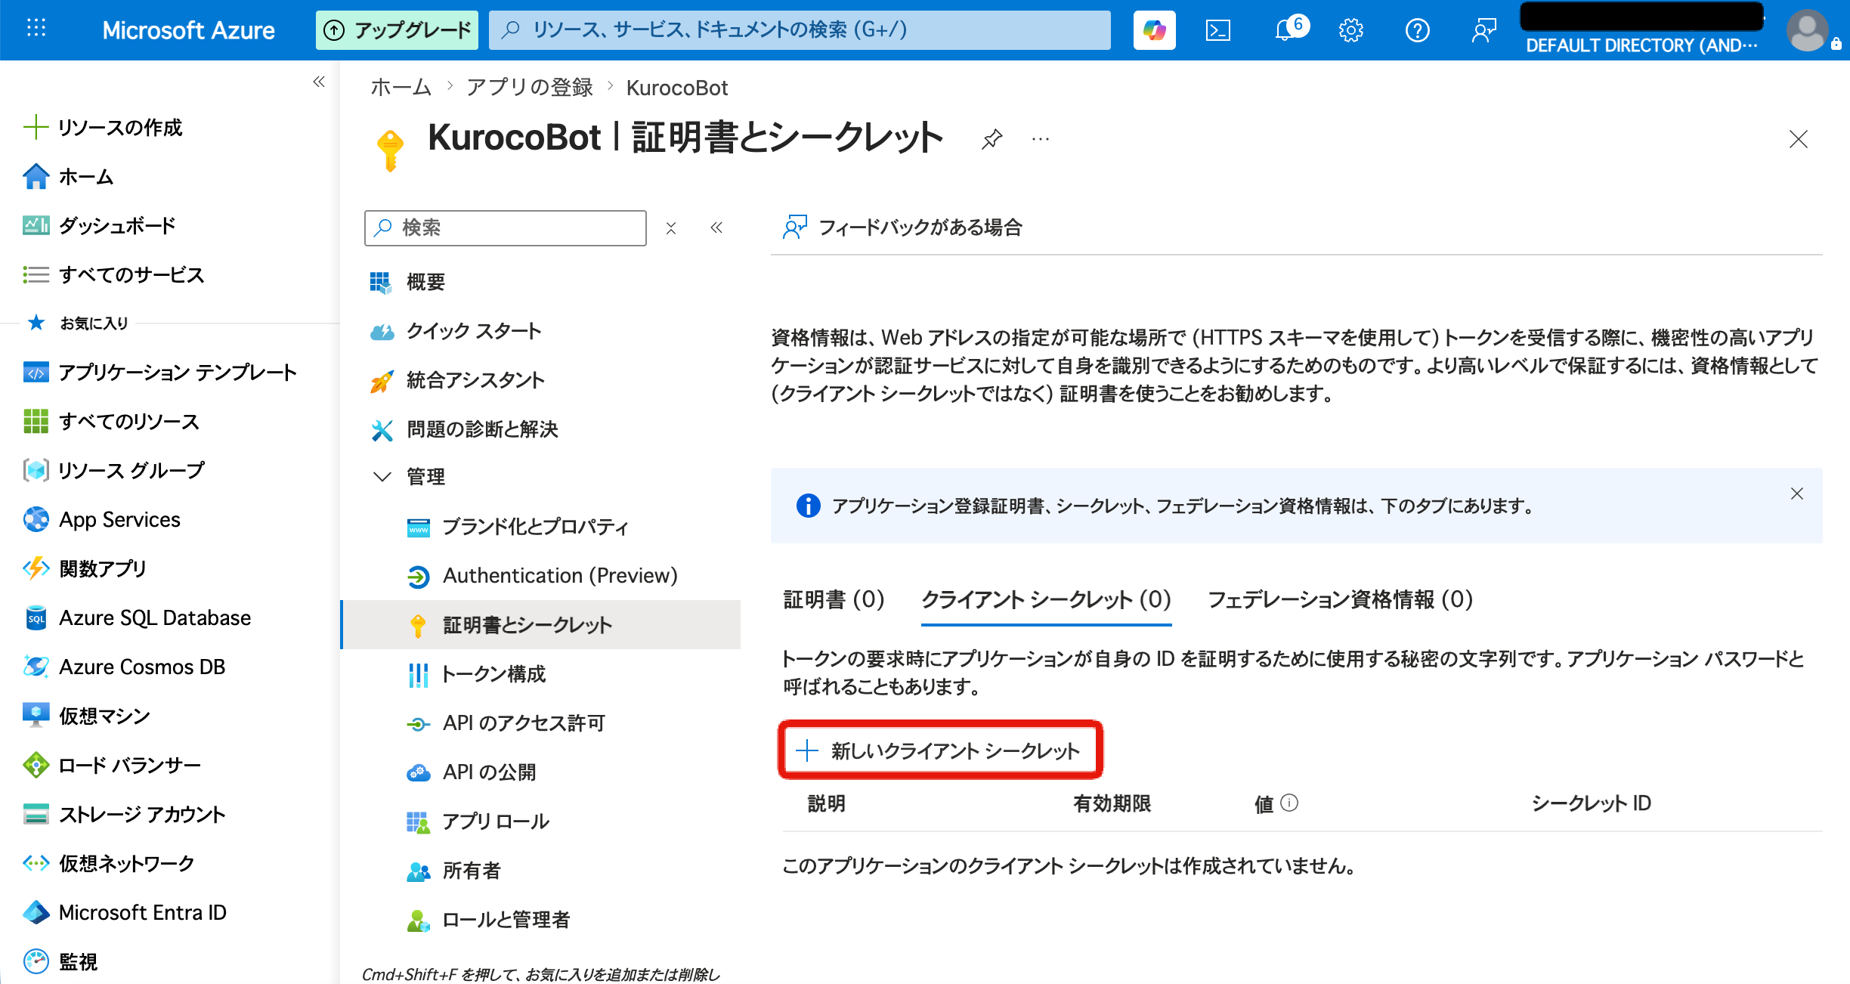Navigate to アプリの登録 breadcrumb
This screenshot has height=984, width=1850.
530,88
